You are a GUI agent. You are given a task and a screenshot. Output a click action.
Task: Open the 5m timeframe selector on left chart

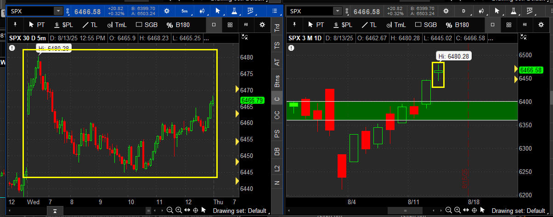[184, 11]
